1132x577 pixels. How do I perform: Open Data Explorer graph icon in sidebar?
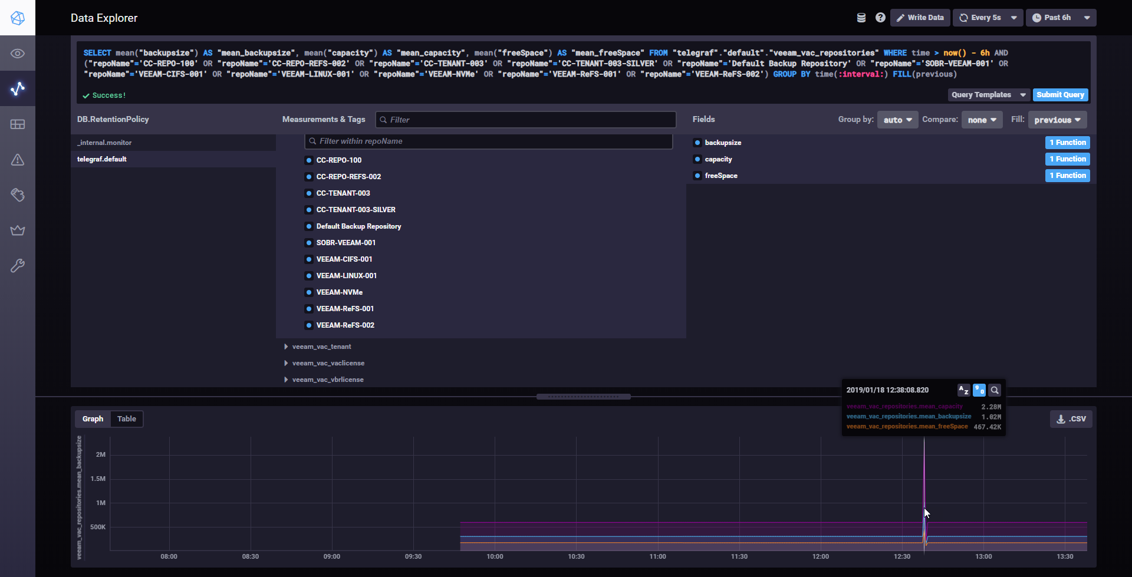pos(18,88)
